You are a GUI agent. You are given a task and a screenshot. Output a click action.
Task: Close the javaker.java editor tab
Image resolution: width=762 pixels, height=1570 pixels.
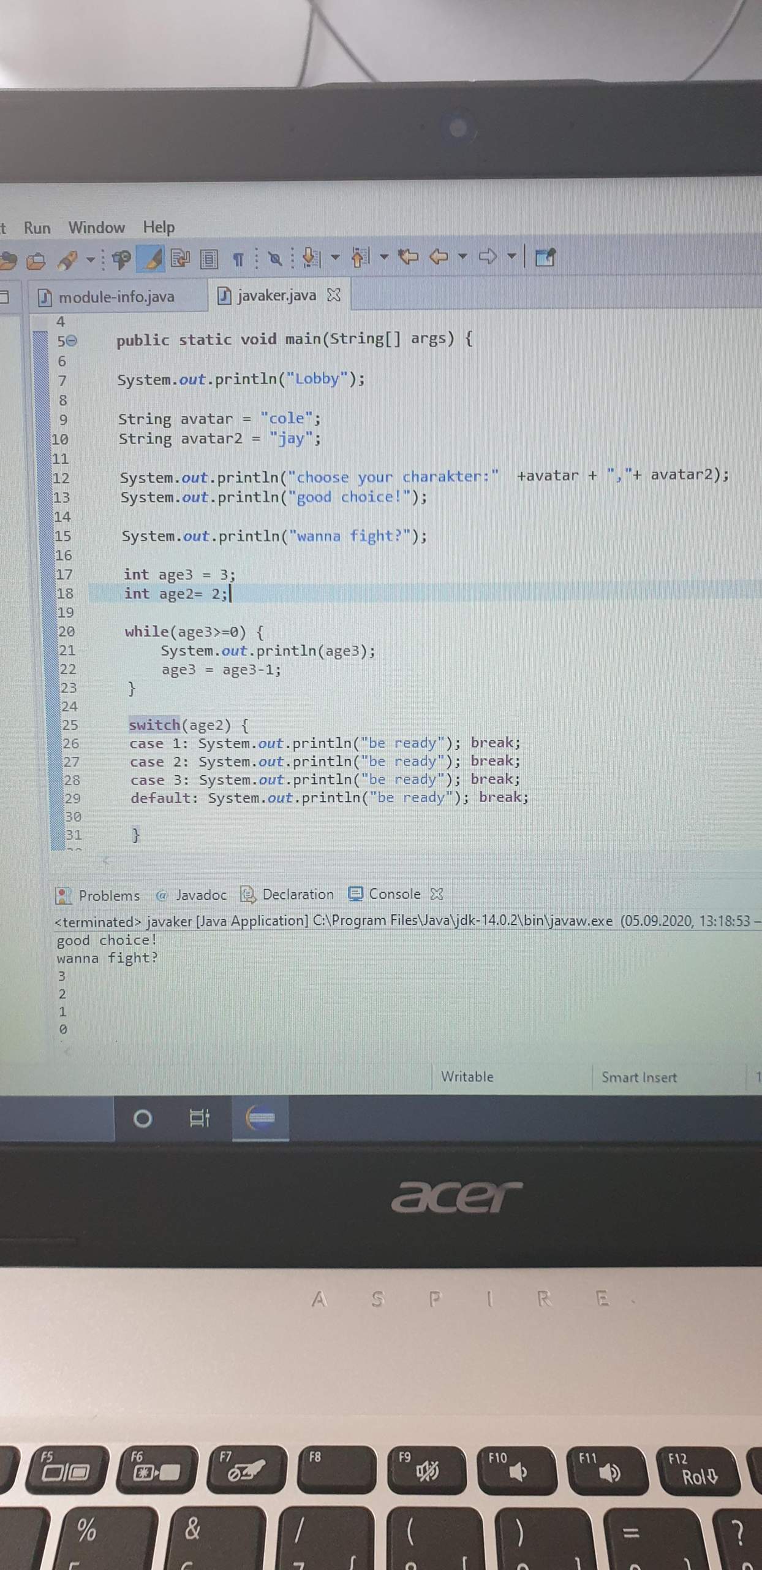tap(334, 296)
